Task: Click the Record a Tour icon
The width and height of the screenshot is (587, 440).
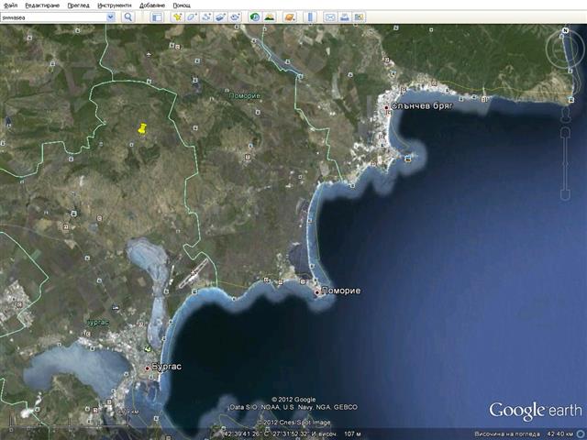Action: [236, 16]
